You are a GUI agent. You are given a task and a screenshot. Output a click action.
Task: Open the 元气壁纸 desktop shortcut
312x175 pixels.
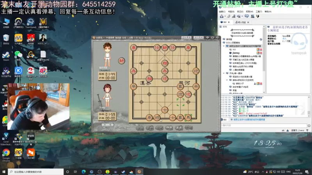18,39
